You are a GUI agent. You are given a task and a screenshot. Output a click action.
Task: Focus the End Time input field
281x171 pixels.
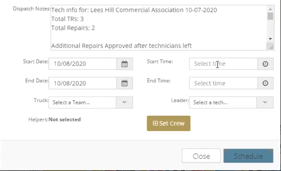click(223, 84)
